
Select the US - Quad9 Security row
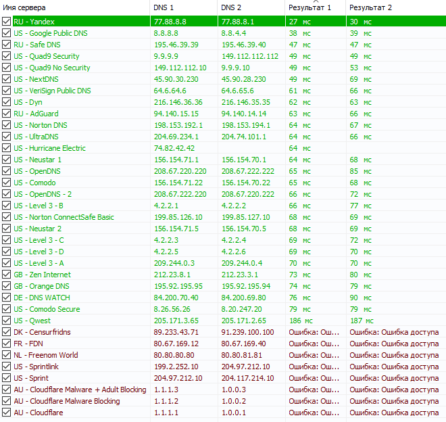point(46,56)
